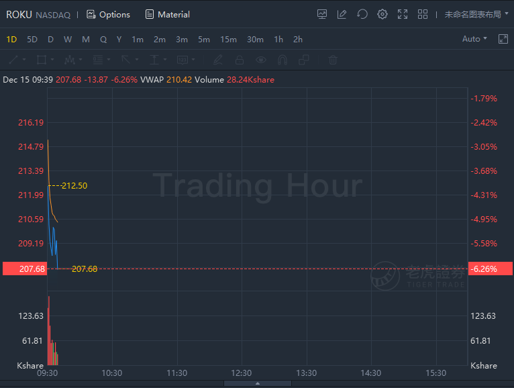Click the copy drawings overlapping squares icon
514x388 pixels.
304,60
